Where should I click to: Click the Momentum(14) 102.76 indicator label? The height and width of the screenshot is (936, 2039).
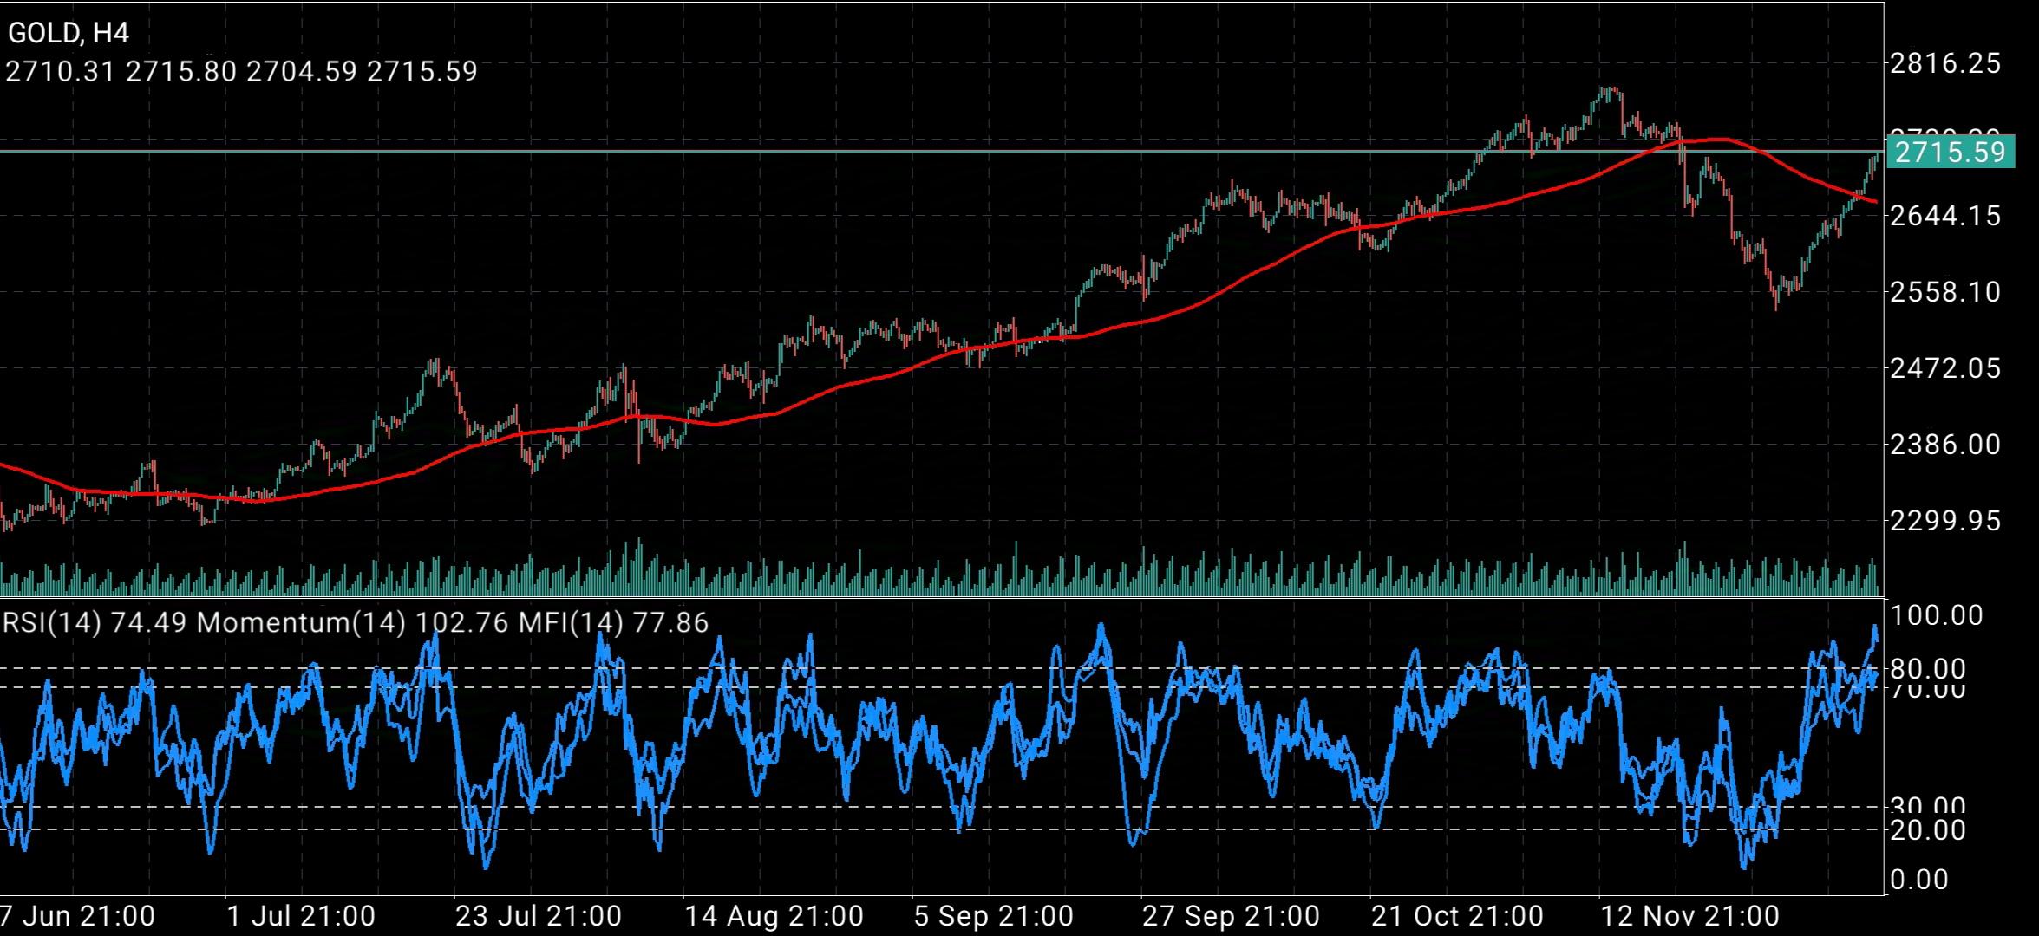click(x=353, y=622)
